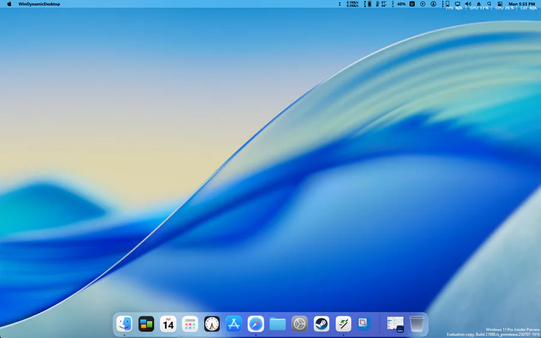Open the Launchpad-style app grid icon

pyautogui.click(x=190, y=324)
